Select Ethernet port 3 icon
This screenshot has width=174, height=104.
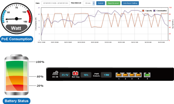tap(132, 75)
